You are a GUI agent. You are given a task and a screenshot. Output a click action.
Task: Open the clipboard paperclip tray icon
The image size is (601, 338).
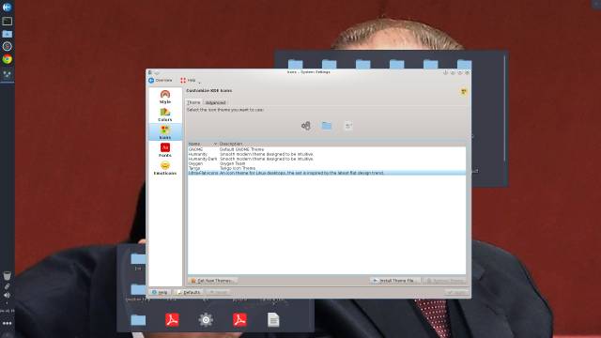pos(7,286)
